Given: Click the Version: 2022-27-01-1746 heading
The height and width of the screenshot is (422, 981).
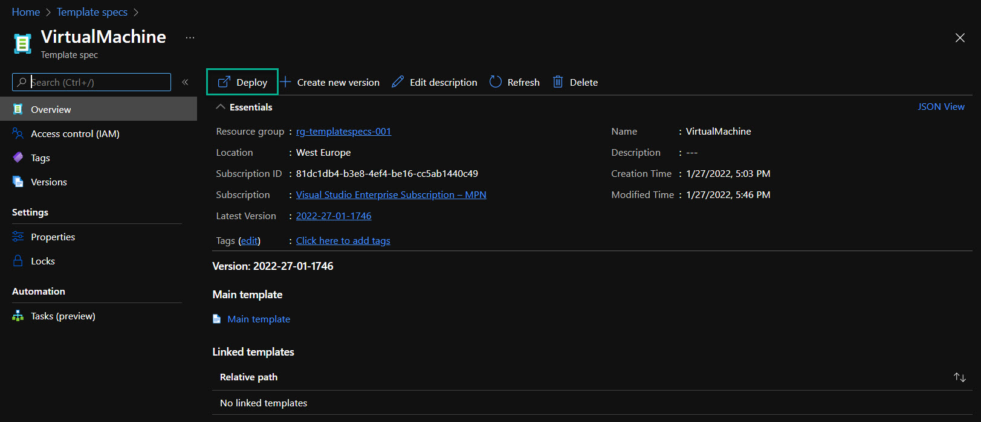Looking at the screenshot, I should tap(273, 266).
